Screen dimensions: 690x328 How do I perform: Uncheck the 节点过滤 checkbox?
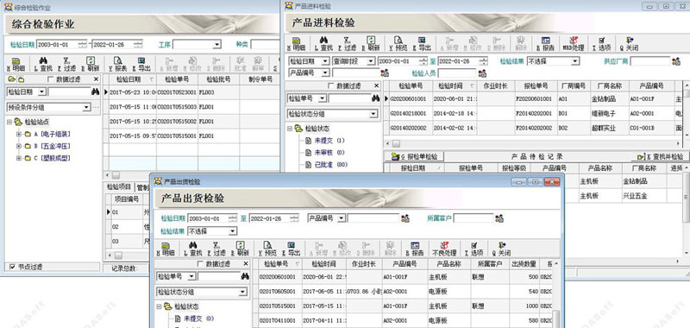tap(12, 267)
